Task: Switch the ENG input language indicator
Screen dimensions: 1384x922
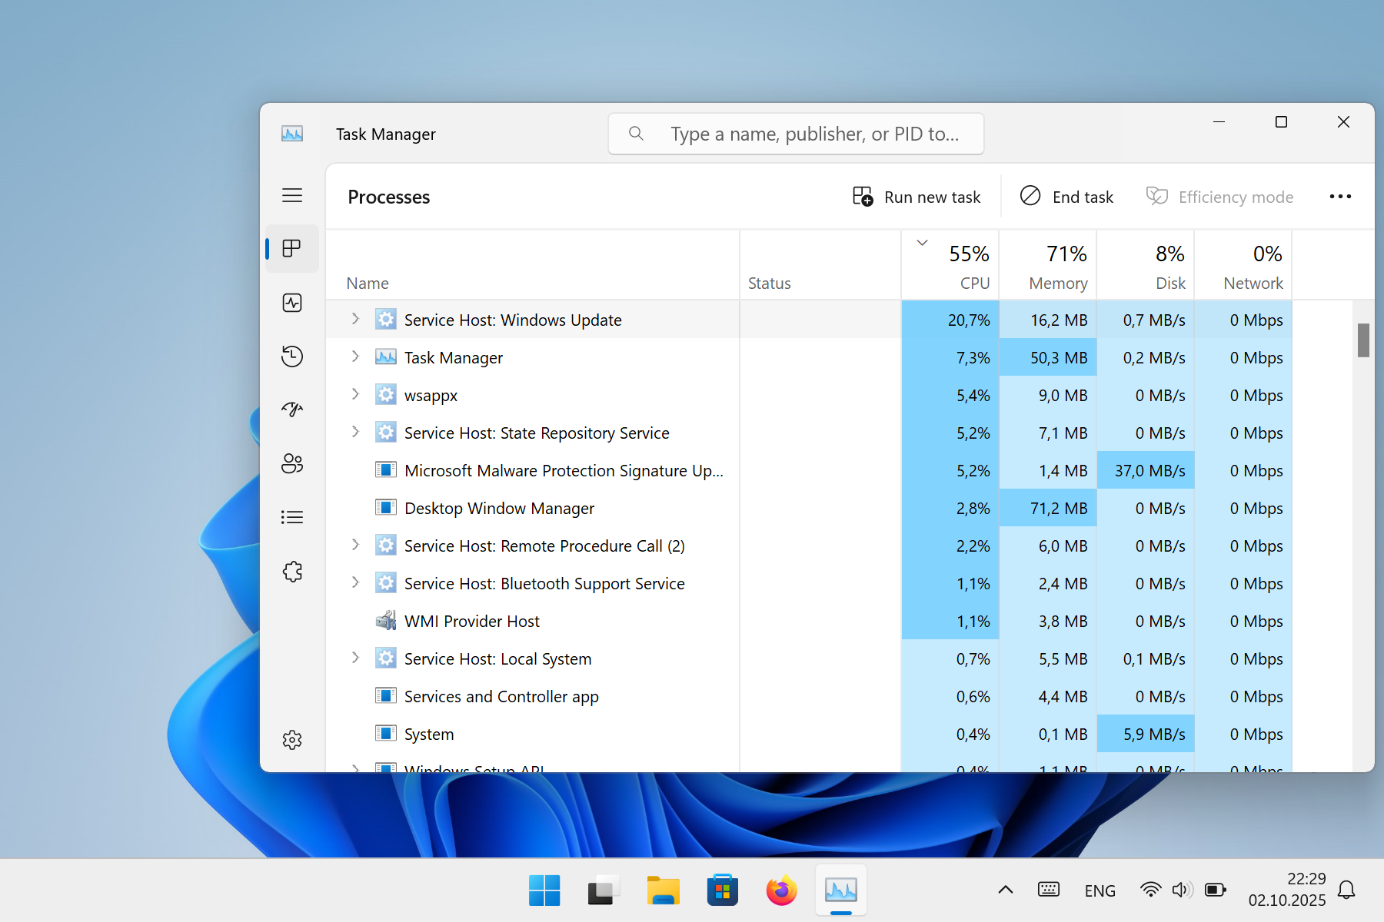Action: pyautogui.click(x=1100, y=890)
